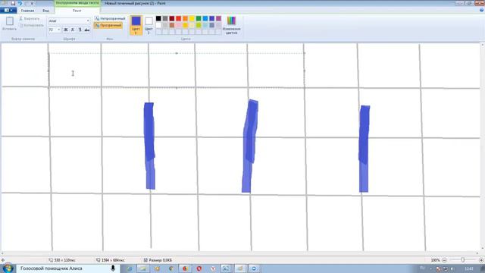Select Цвет 2 background color box
The image size is (485, 273).
click(x=149, y=25)
